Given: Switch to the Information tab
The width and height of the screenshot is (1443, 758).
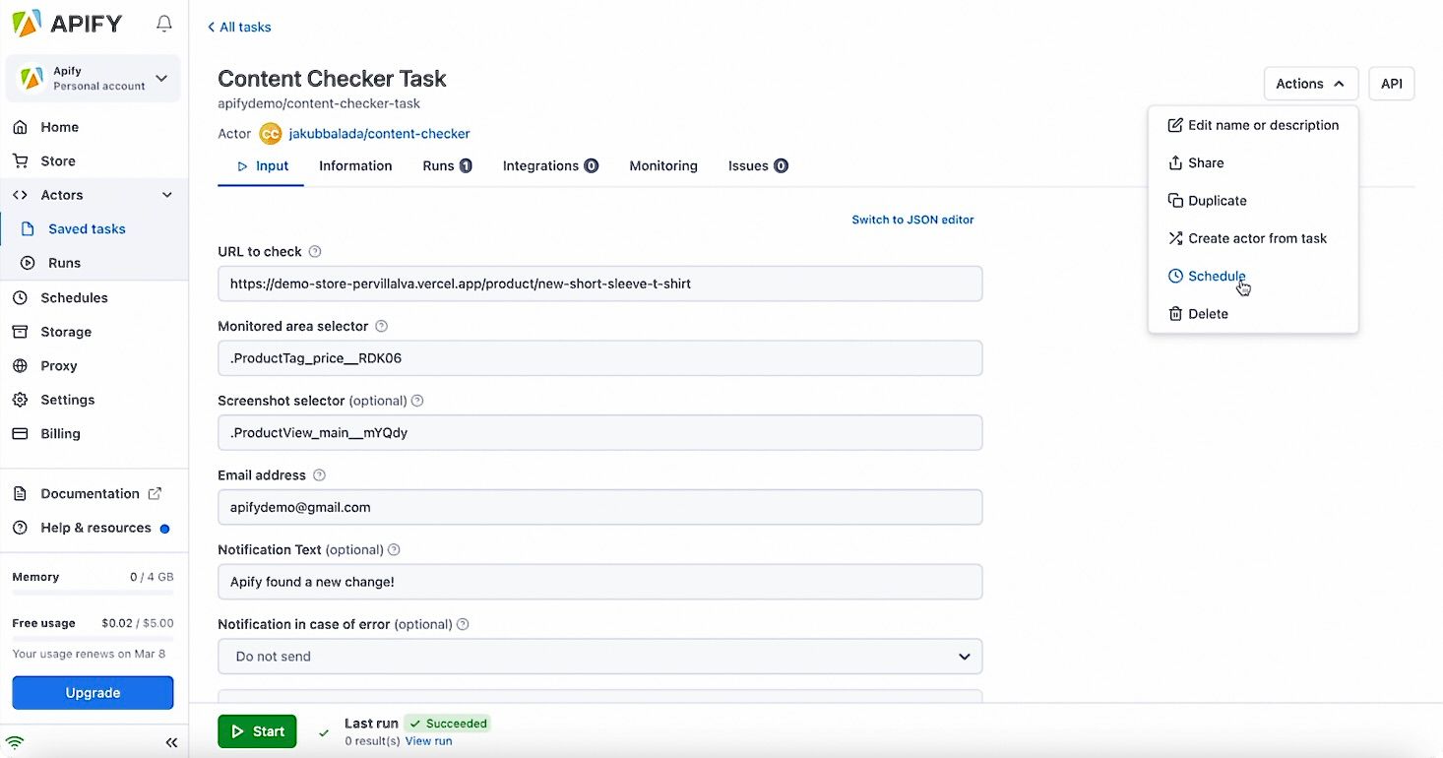Looking at the screenshot, I should tap(355, 165).
